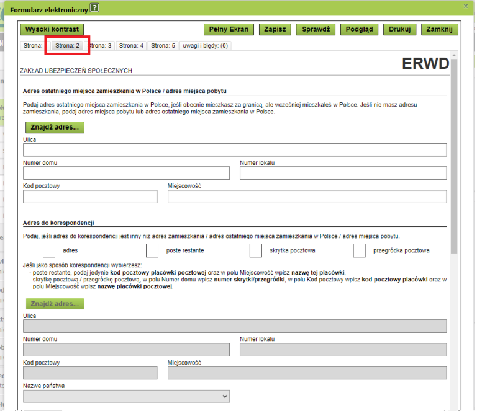477x411 pixels.
Task: Select the skrytka pocztowa checkbox
Action: (256, 250)
